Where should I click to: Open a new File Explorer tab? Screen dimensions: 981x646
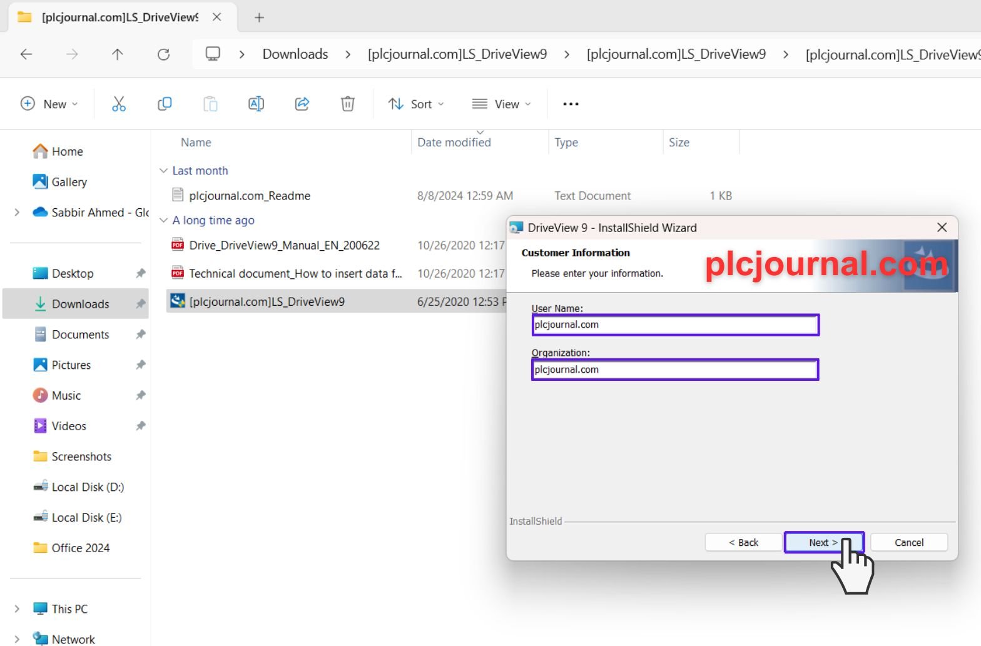[259, 18]
